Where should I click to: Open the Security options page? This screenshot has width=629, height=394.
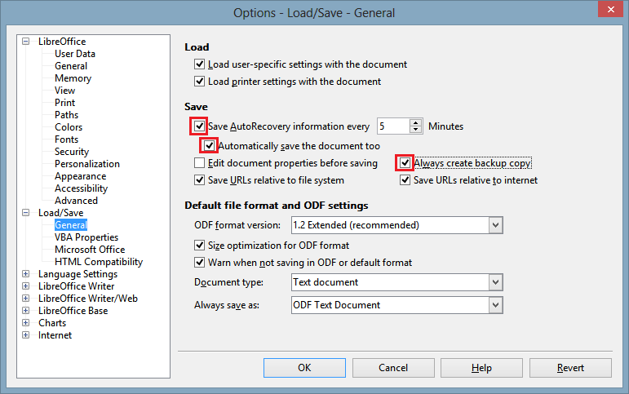72,152
